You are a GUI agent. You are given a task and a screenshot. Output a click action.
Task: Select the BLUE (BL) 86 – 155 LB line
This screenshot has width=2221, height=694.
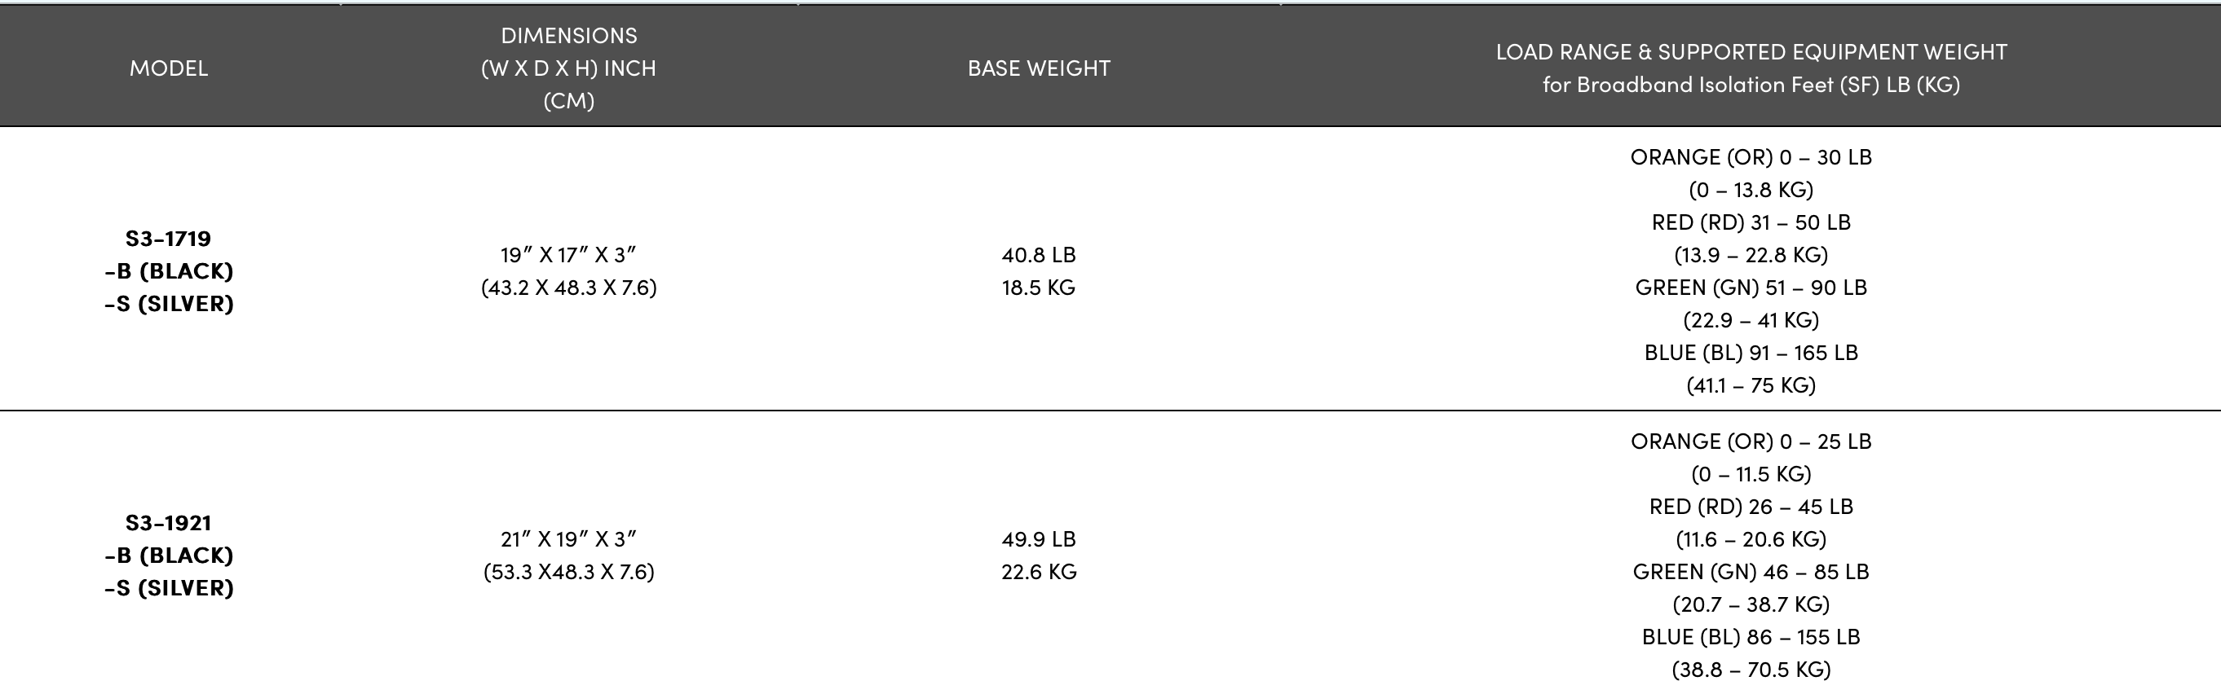[1751, 637]
